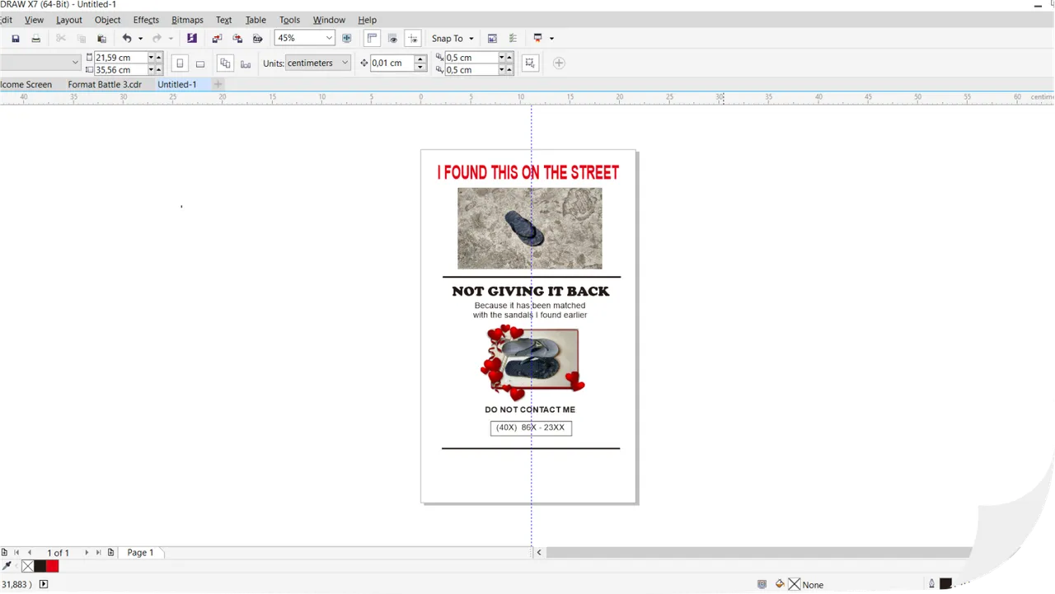
Task: Select the no-color swatch in document palette
Action: pos(28,566)
